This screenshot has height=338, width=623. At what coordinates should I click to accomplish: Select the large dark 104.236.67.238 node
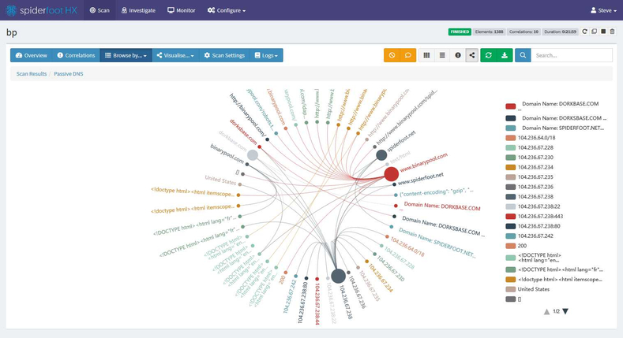[x=338, y=276]
